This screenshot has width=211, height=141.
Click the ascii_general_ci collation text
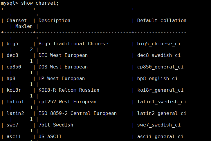pyautogui.click(x=160, y=137)
